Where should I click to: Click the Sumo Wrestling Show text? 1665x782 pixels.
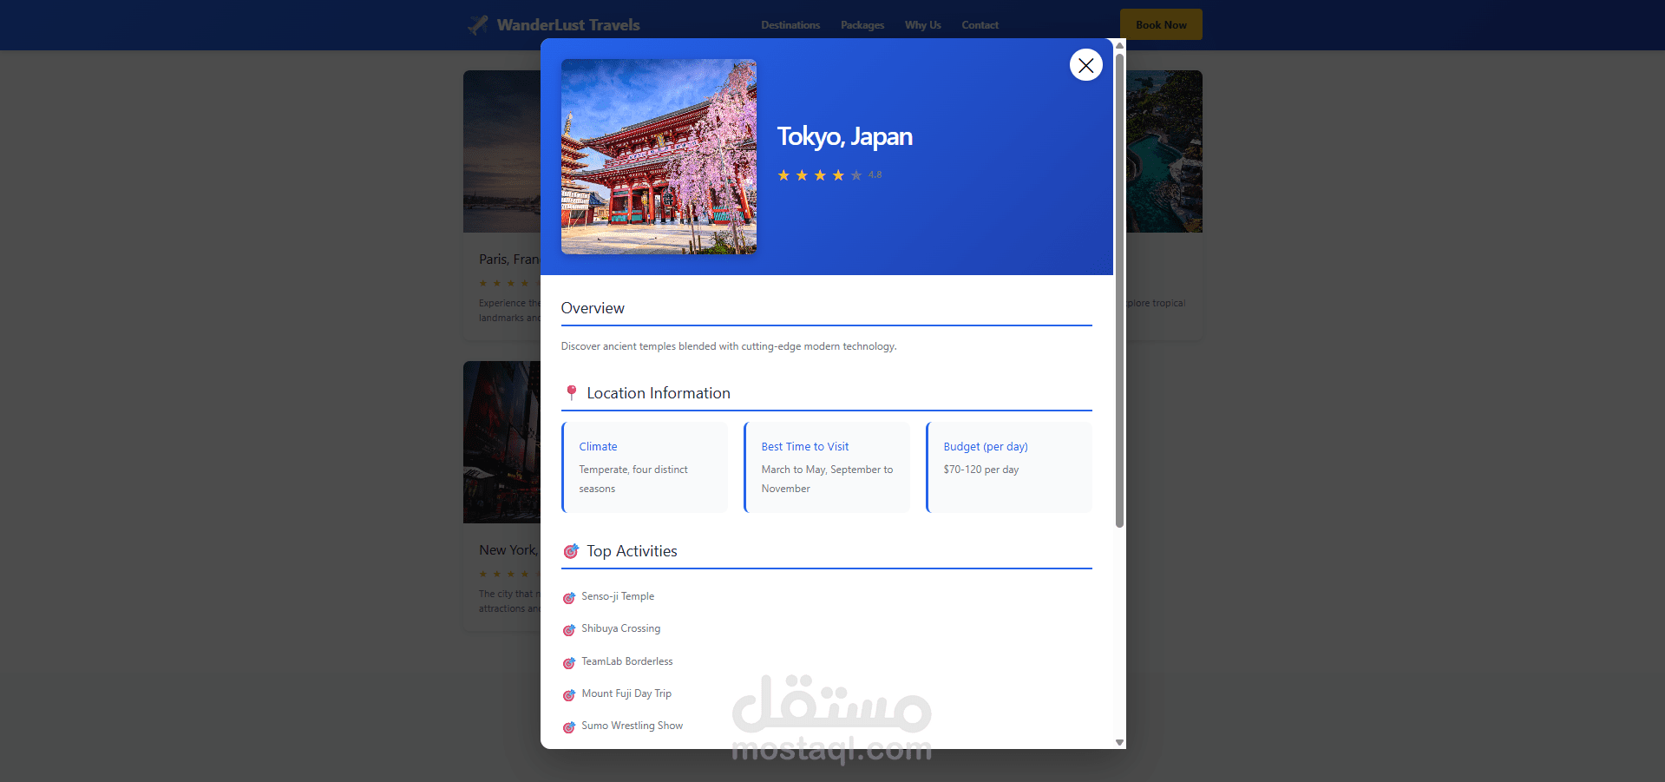[x=633, y=726]
